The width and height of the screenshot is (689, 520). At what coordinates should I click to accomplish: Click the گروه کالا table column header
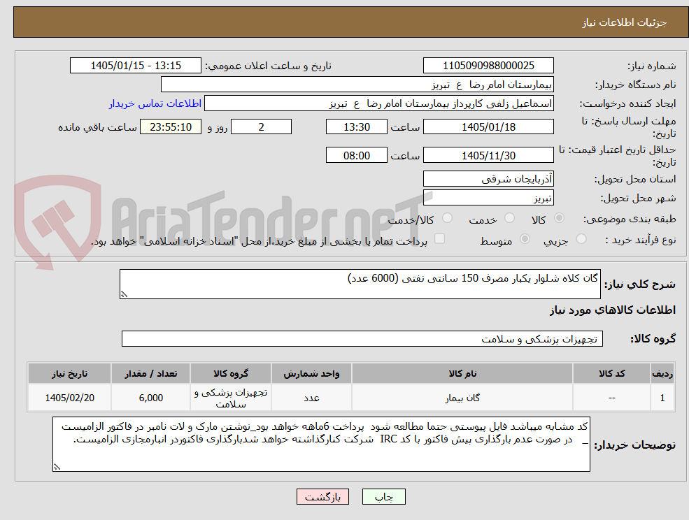[x=231, y=374]
